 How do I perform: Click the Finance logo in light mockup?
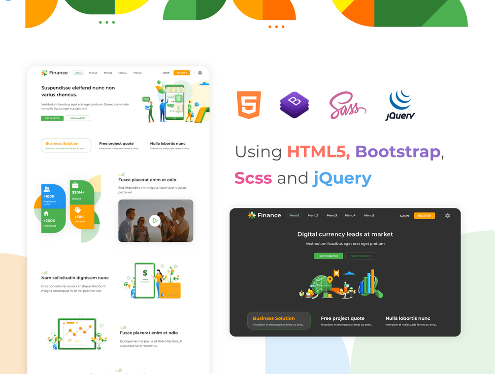[54, 72]
